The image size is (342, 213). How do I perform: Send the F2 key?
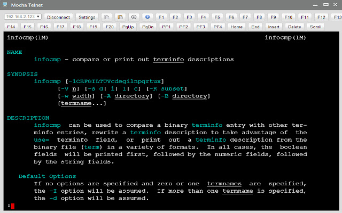click(x=175, y=17)
